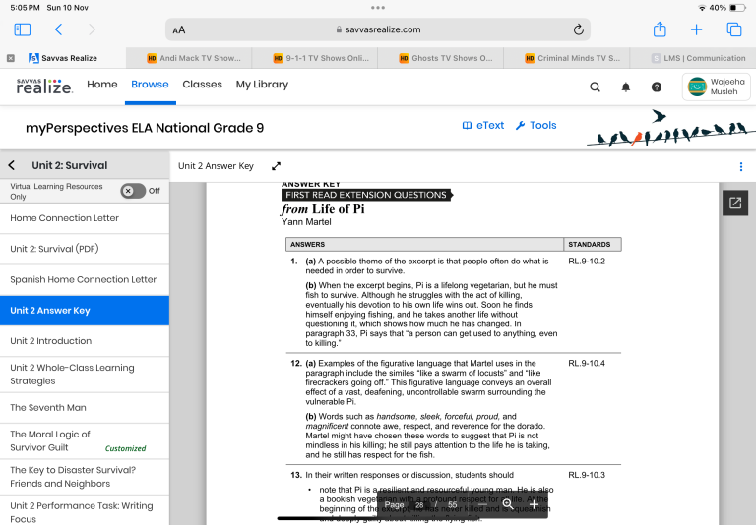Open the Tools menu
This screenshot has width=756, height=525.
(535, 125)
